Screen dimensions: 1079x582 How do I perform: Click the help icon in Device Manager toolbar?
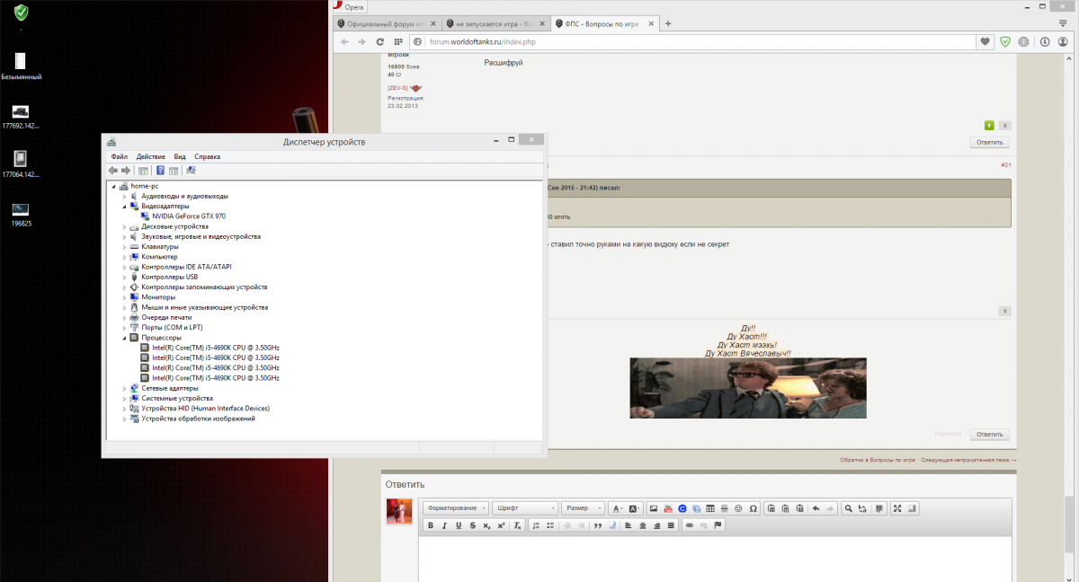point(160,171)
